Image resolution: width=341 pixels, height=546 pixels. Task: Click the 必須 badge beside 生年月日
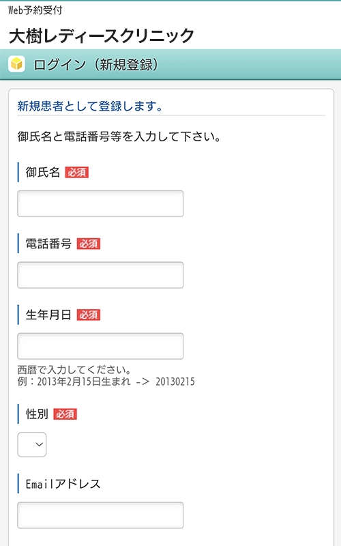point(89,315)
